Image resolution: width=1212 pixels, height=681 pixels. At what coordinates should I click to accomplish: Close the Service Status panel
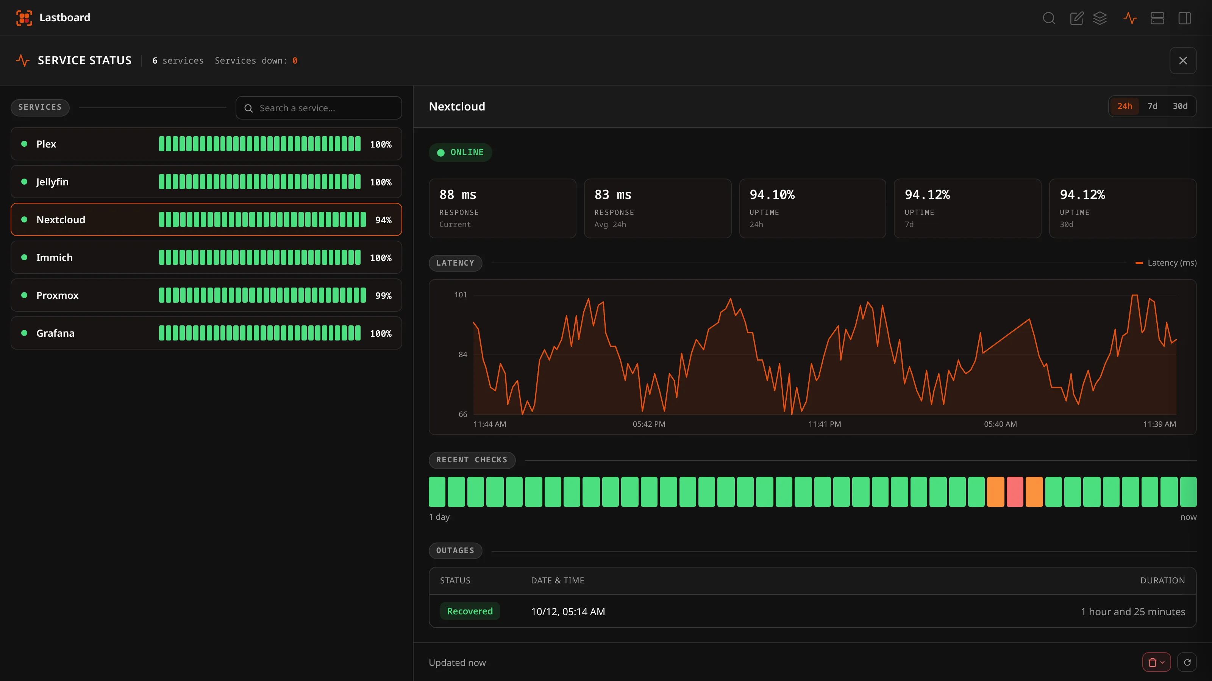point(1183,61)
